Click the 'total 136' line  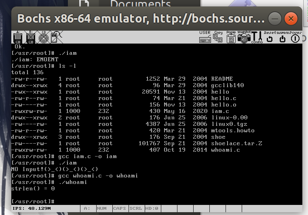tap(27, 72)
